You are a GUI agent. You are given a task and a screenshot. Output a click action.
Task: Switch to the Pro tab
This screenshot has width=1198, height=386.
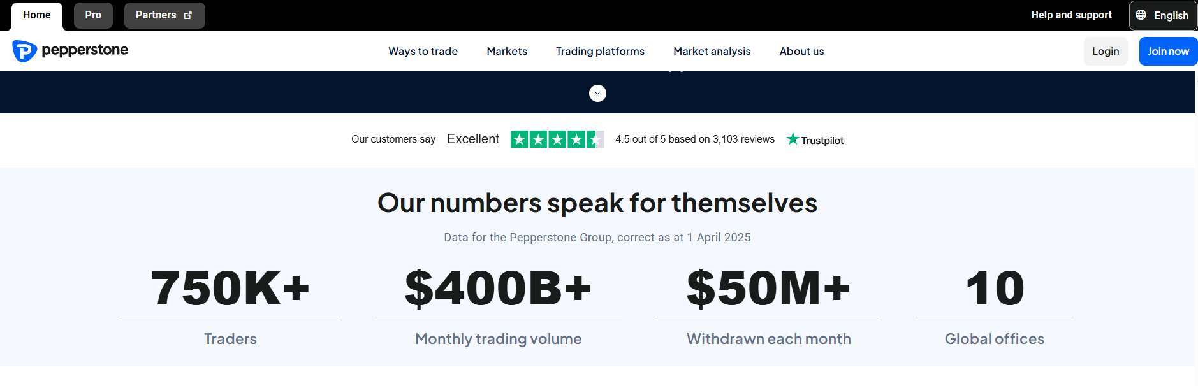point(93,15)
